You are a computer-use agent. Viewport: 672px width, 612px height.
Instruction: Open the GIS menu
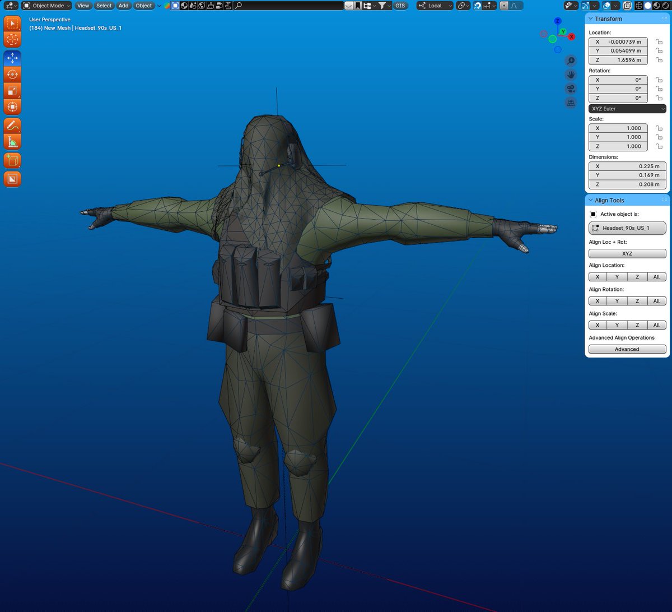400,6
